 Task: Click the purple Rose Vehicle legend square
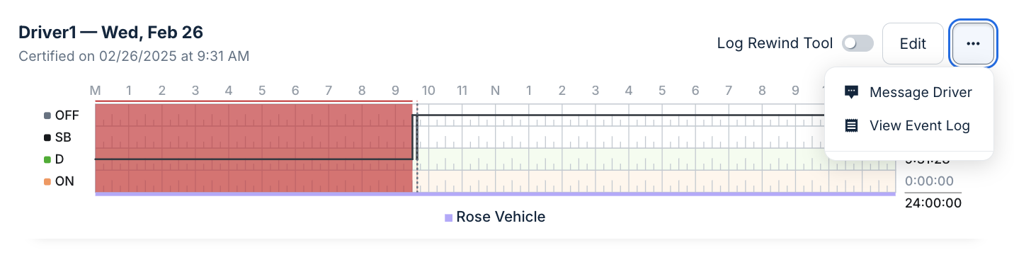(448, 217)
